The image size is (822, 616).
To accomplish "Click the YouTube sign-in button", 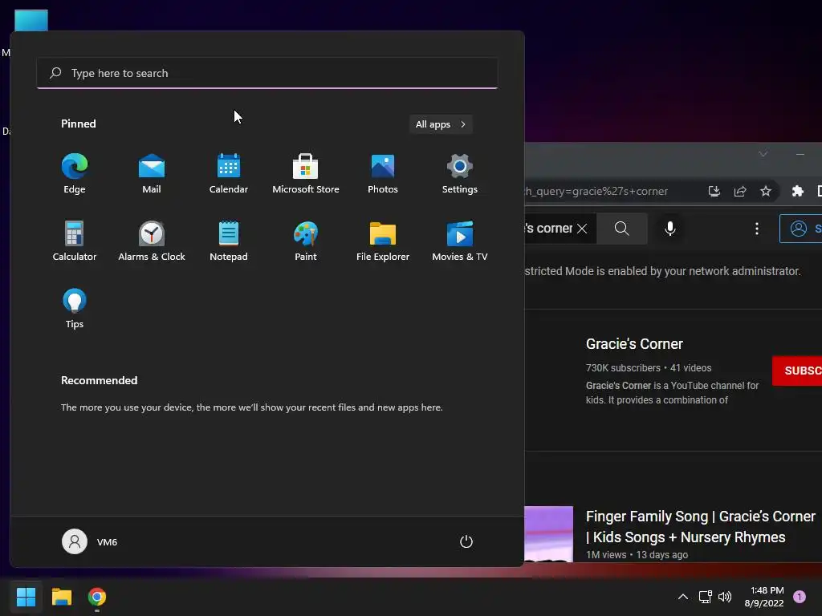I will click(x=801, y=229).
